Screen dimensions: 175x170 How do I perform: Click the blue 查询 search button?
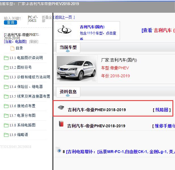click(10, 23)
